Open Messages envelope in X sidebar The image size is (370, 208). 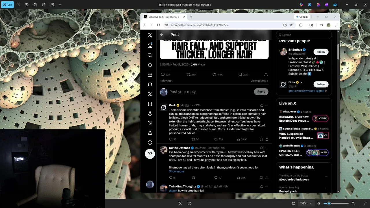(x=150, y=75)
